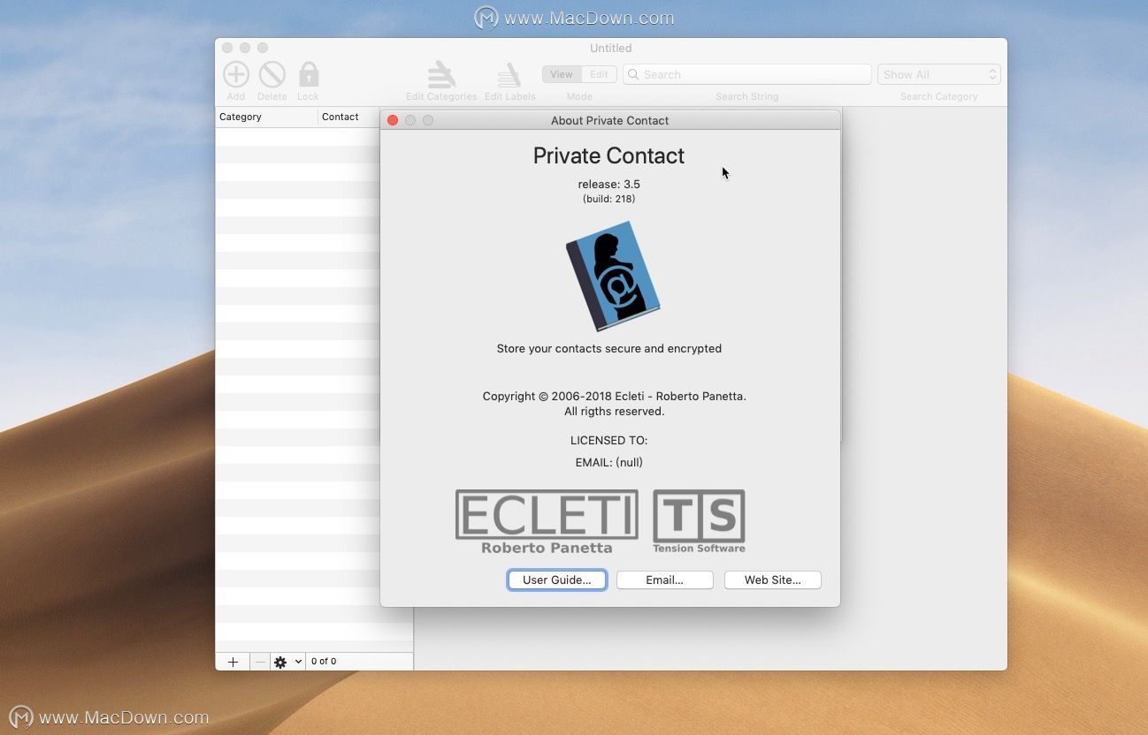Open Edit Categories from the toolbar
The width and height of the screenshot is (1148, 735).
click(x=441, y=74)
